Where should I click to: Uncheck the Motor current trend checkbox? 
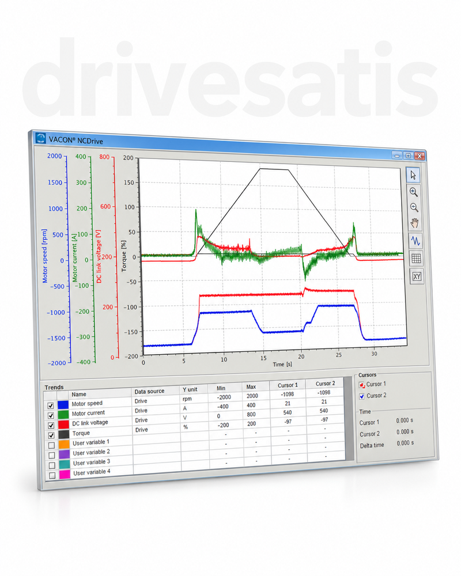(x=51, y=415)
